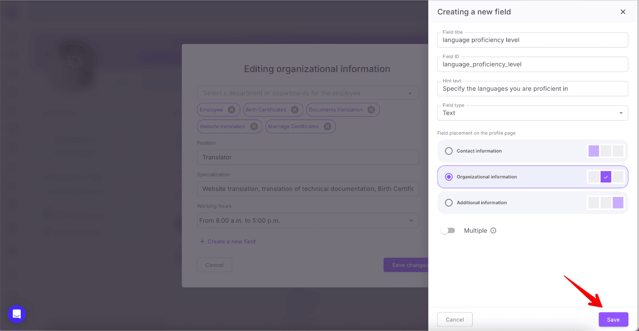The image size is (639, 331).
Task: Open the chat support widget
Action: (x=17, y=314)
